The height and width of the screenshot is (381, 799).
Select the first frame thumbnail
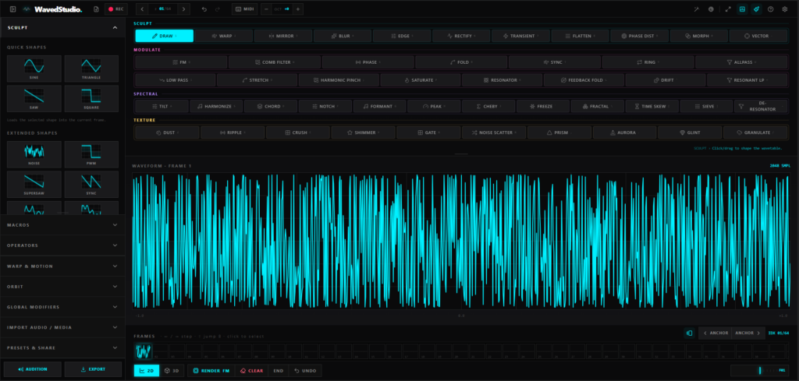144,351
